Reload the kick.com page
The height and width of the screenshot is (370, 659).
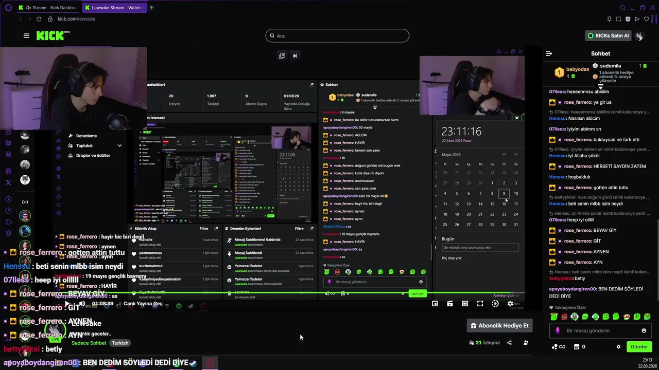pos(39,19)
